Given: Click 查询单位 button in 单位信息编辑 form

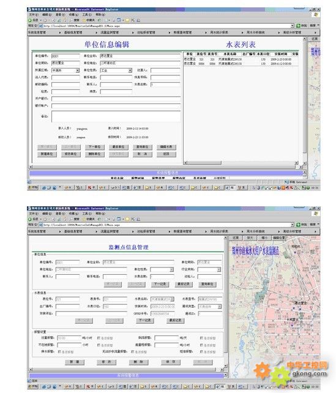Looking at the screenshot, I should tap(143, 147).
